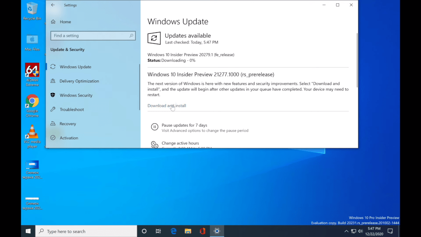Screen dimensions: 421x237
Task: Click the network tray icon
Action: point(354,231)
